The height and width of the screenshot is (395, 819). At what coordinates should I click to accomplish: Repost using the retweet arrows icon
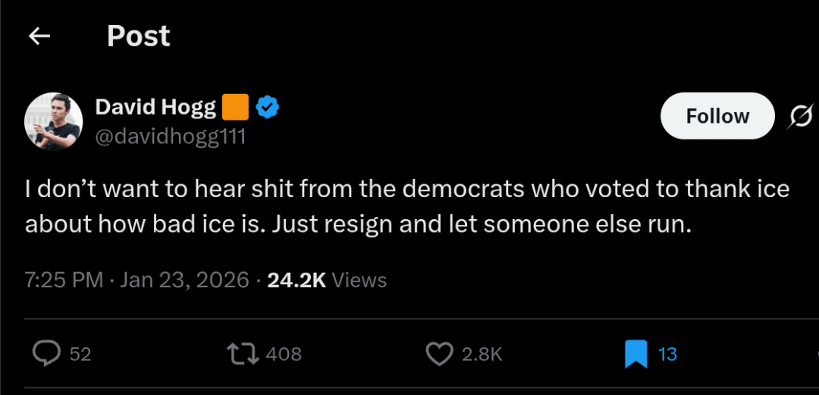[243, 353]
